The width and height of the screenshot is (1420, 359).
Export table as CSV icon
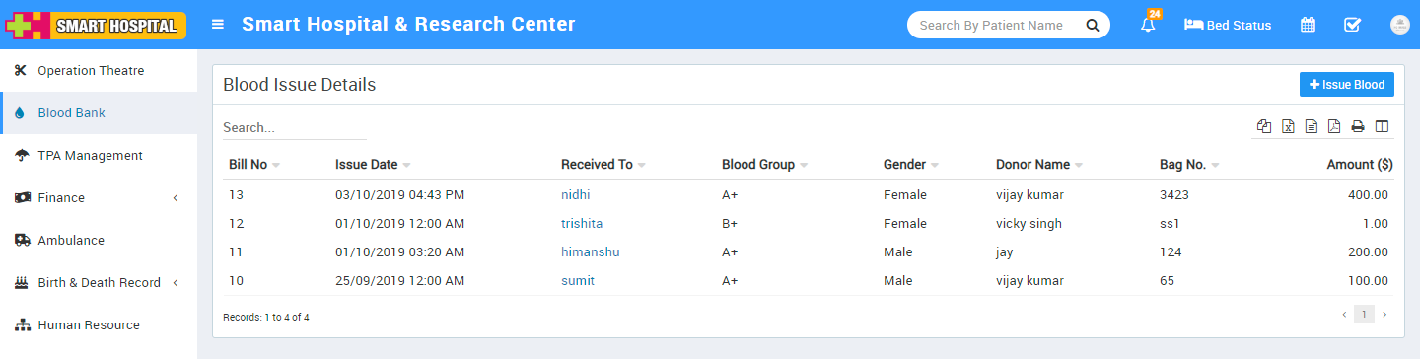coord(1312,126)
